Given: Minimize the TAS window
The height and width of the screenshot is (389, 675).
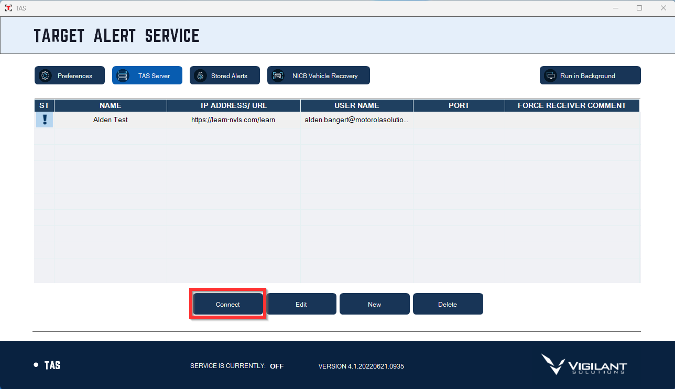Looking at the screenshot, I should [615, 8].
